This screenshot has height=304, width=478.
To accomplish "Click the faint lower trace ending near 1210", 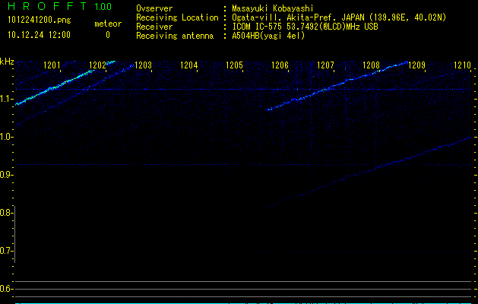I will pos(369,172).
